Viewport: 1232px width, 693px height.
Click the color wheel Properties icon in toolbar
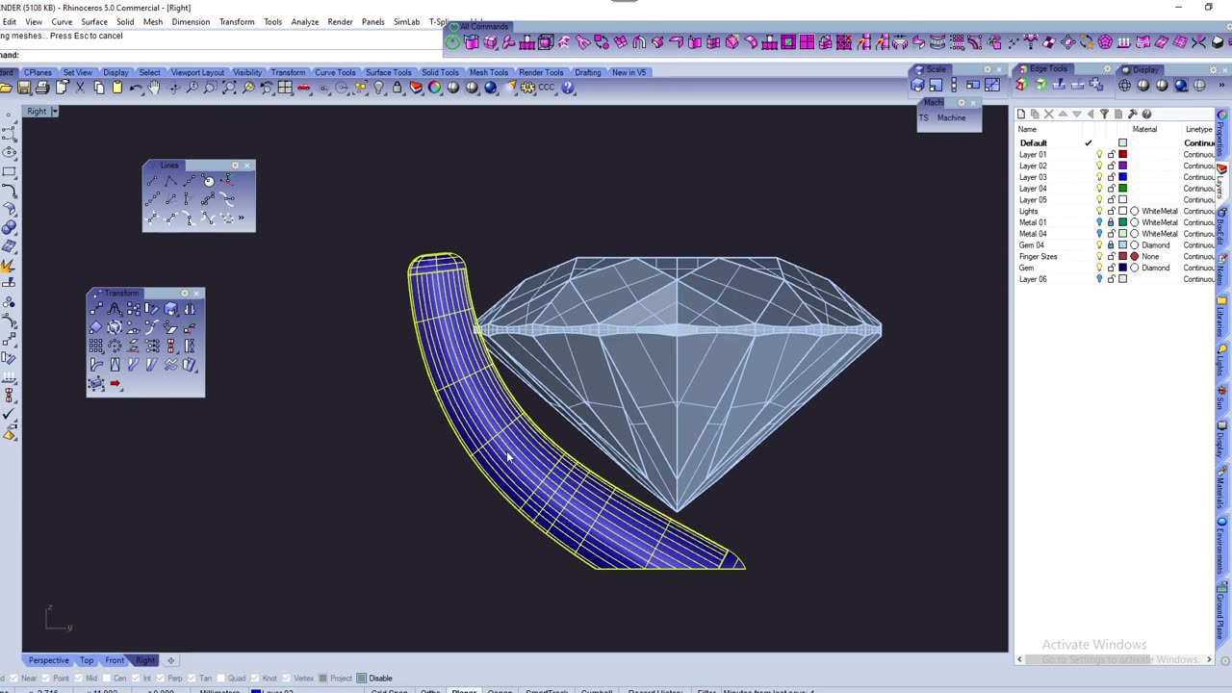pyautogui.click(x=434, y=88)
